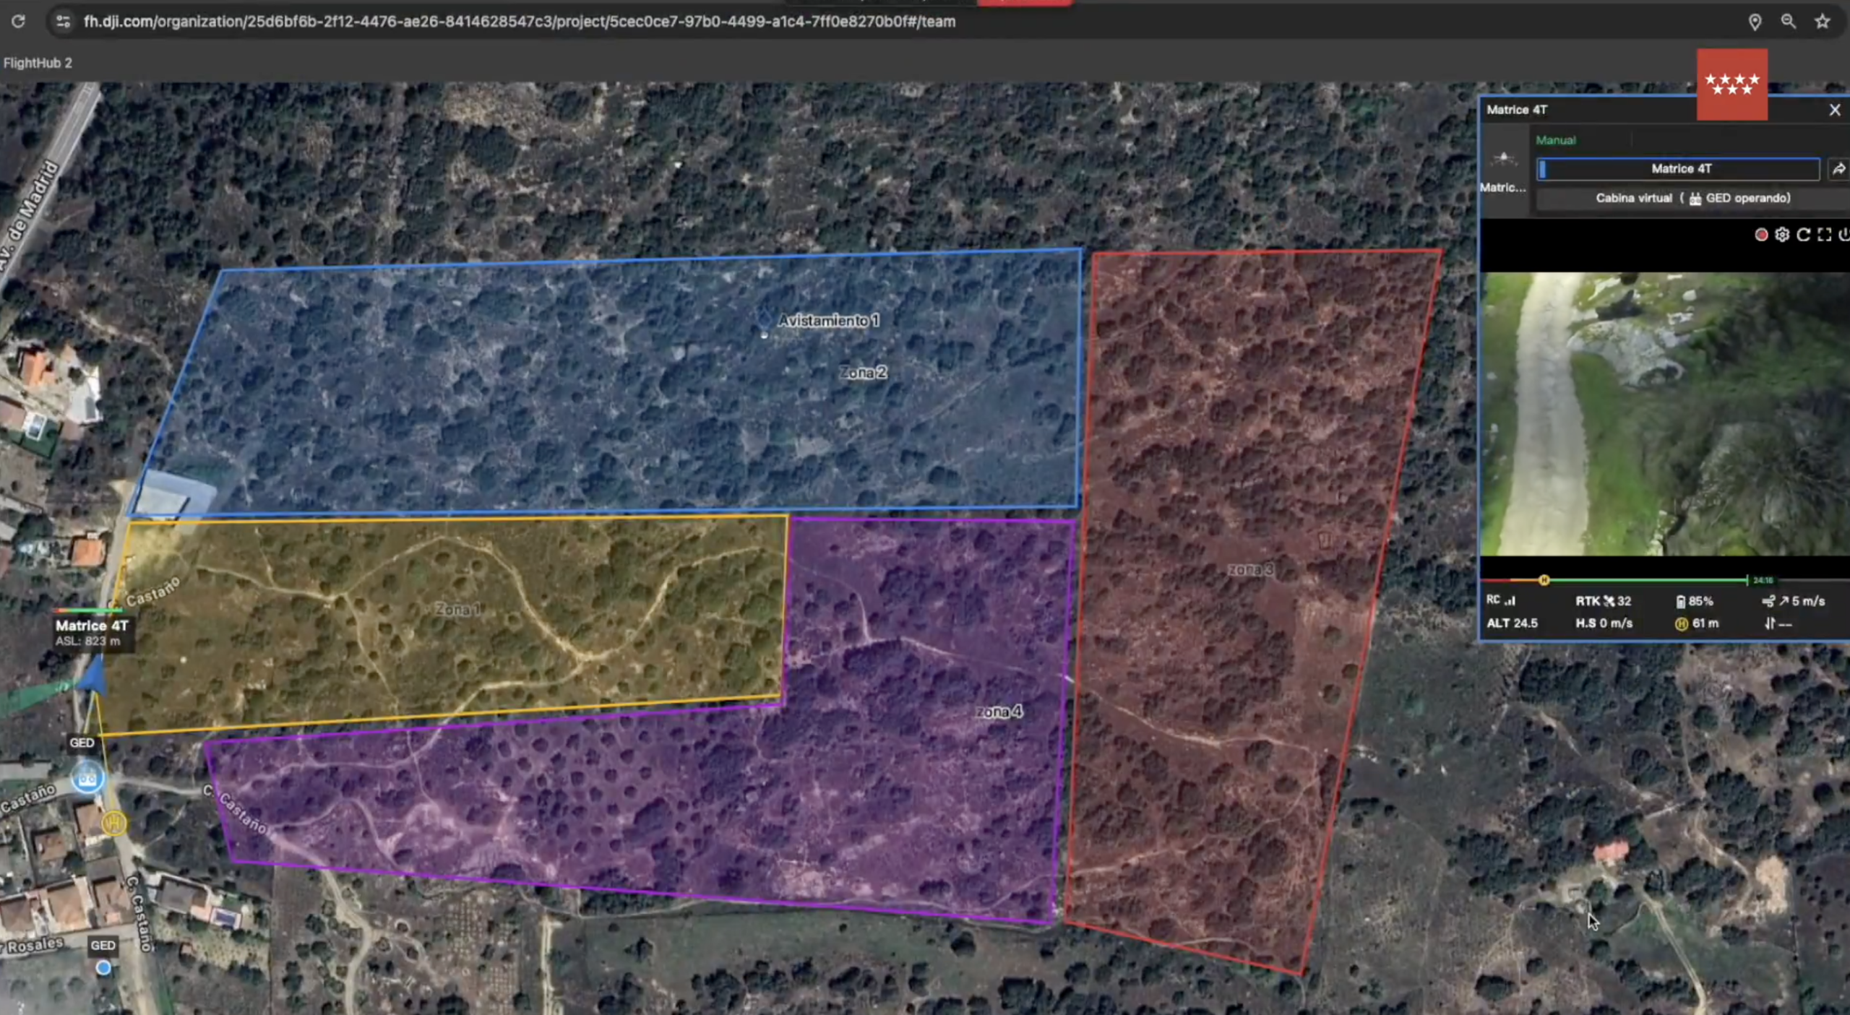Expand live video to fullscreen
This screenshot has height=1015, width=1850.
[x=1824, y=235]
